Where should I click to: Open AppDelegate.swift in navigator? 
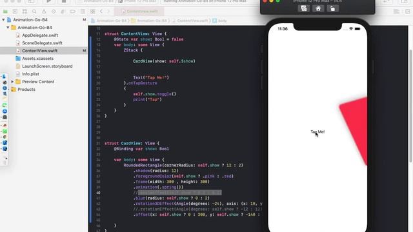pyautogui.click(x=40, y=35)
